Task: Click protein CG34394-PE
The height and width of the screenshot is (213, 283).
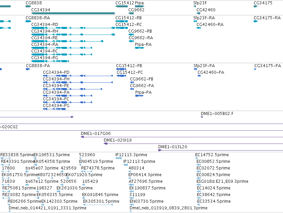Action: click(56, 86)
